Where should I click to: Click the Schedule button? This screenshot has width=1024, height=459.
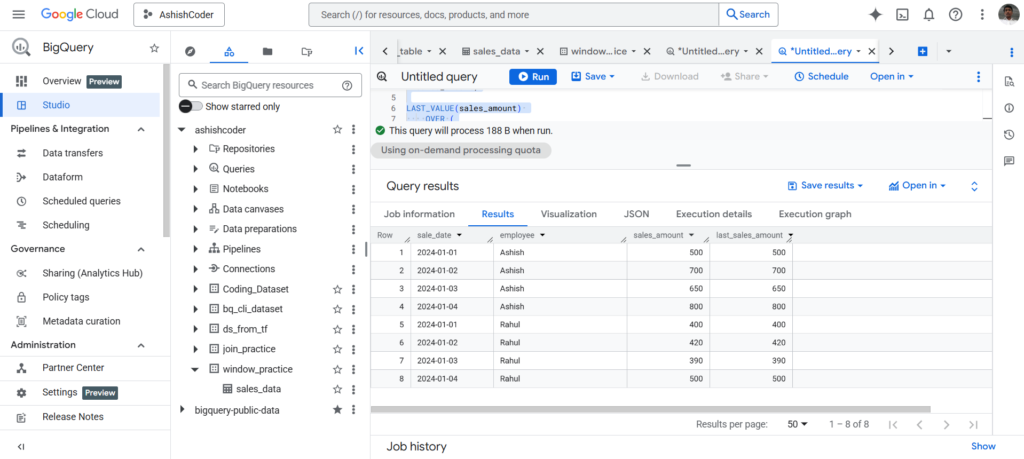[x=821, y=76]
